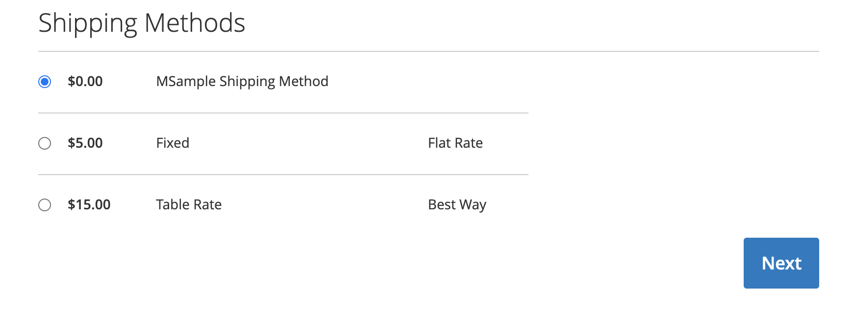This screenshot has height=314, width=853.
Task: Click the divider below the Fixed row
Action: [x=283, y=175]
